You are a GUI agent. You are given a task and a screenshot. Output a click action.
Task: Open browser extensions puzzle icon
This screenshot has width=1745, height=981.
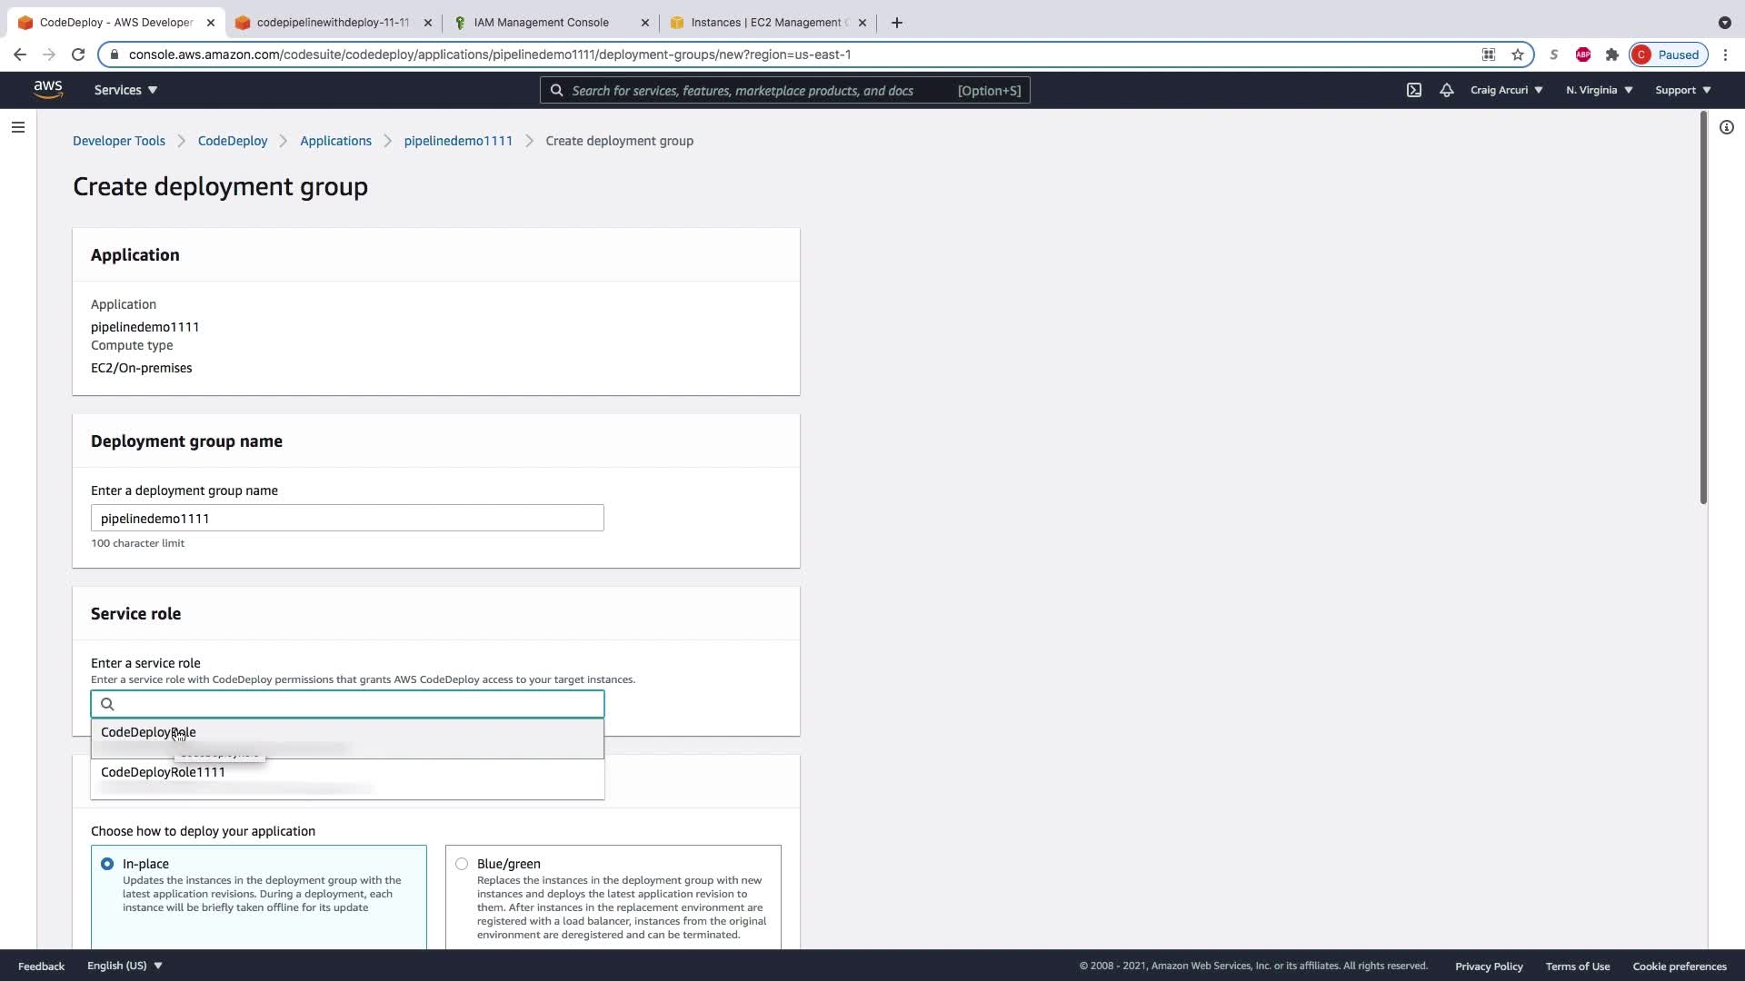(x=1611, y=54)
